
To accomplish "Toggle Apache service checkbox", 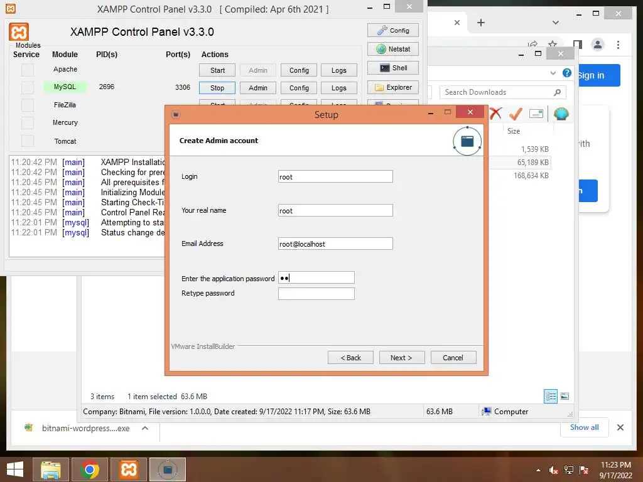I will 28,70.
